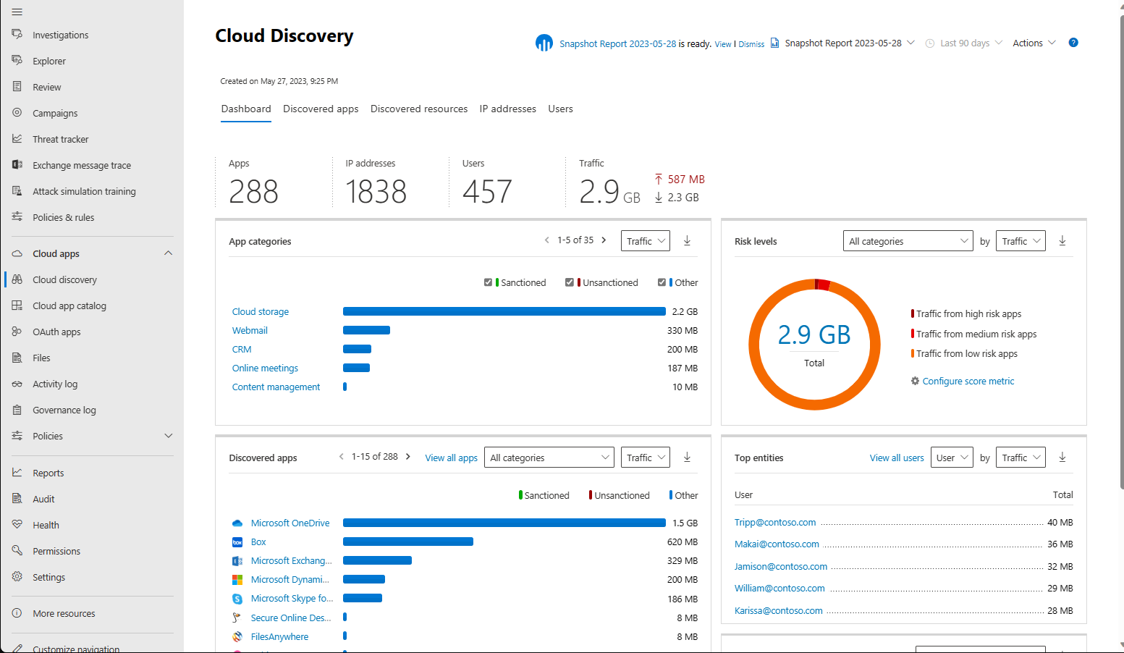
Task: Open Configure score metric link
Action: point(968,381)
